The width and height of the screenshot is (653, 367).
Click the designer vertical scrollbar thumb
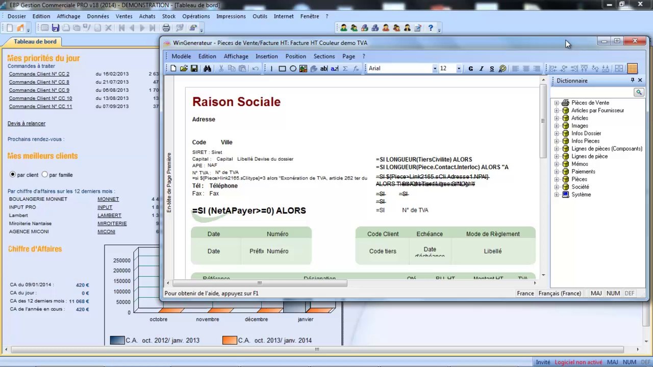pos(543,121)
